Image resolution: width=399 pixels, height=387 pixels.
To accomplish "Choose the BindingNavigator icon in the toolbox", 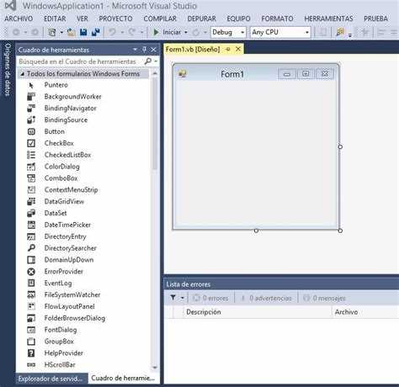I will click(x=31, y=109).
